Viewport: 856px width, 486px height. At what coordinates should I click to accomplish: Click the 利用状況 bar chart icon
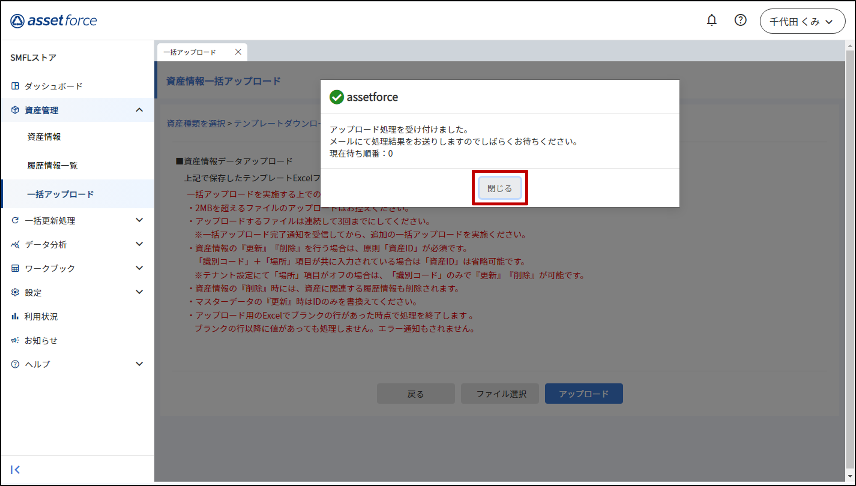[x=15, y=316]
